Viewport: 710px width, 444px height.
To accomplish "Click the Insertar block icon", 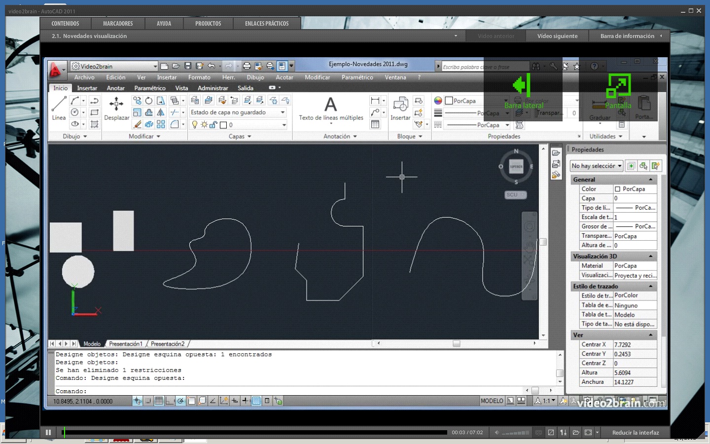I will click(400, 108).
